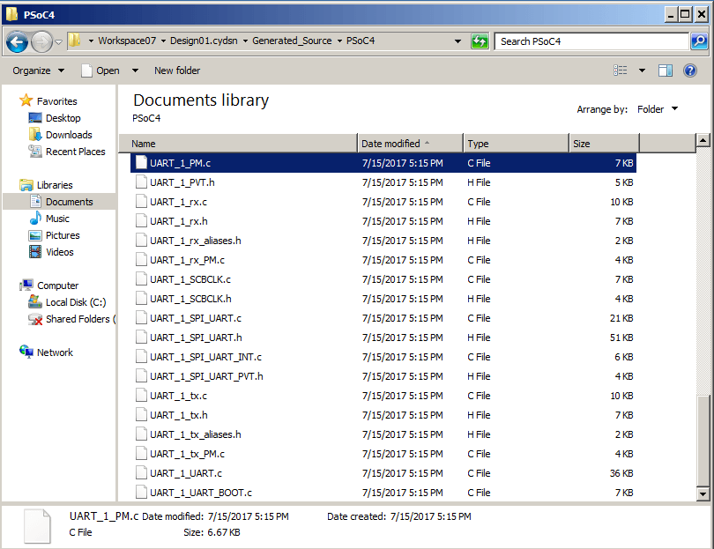This screenshot has width=714, height=549.
Task: Toggle the preview pane icon
Action: [x=666, y=70]
